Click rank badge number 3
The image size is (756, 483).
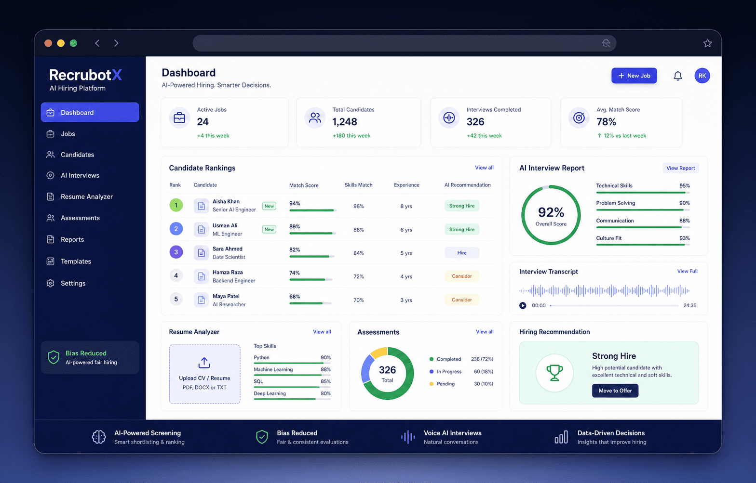(176, 252)
